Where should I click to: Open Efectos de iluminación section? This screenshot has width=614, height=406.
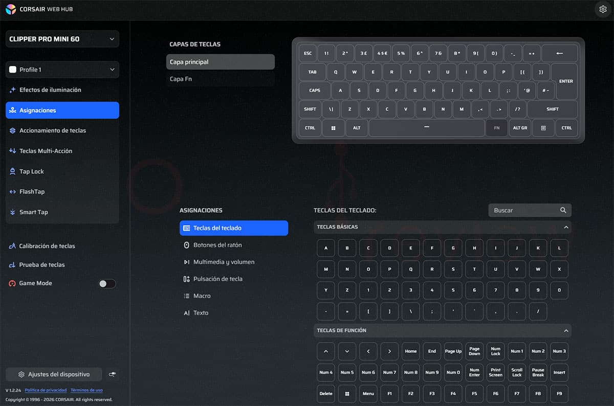point(62,90)
